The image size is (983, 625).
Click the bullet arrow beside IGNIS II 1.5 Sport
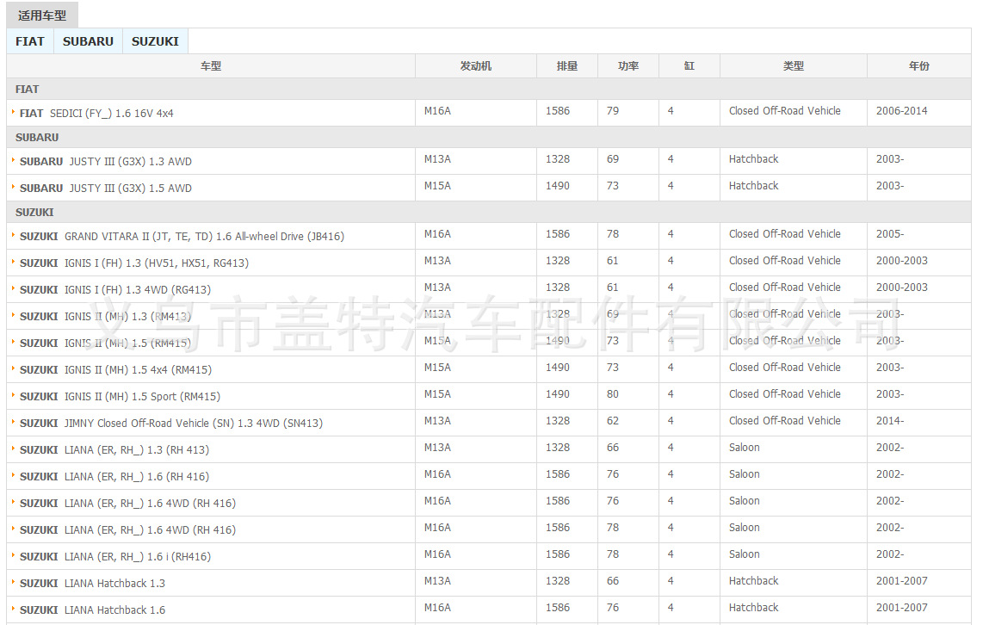coord(13,395)
